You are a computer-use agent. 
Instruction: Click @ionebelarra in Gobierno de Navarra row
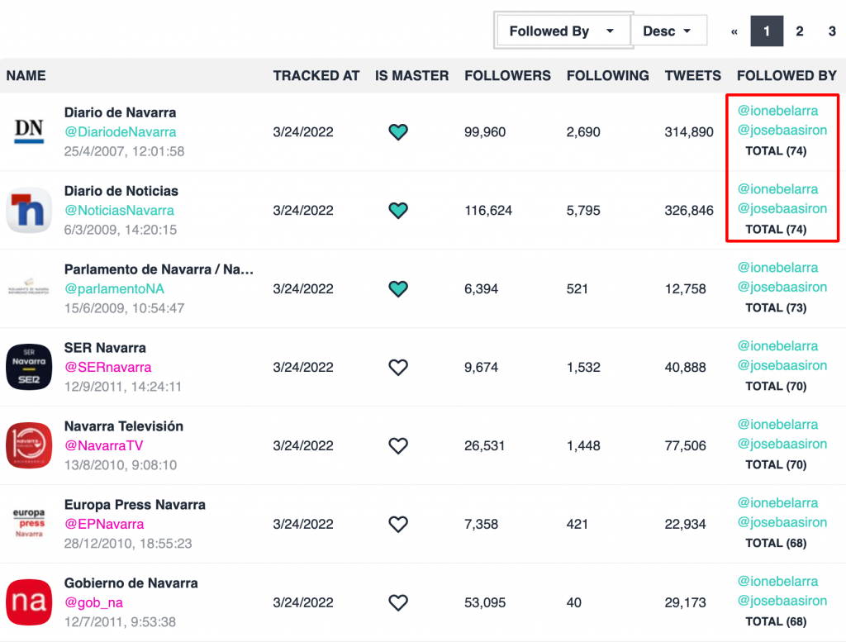pos(777,581)
